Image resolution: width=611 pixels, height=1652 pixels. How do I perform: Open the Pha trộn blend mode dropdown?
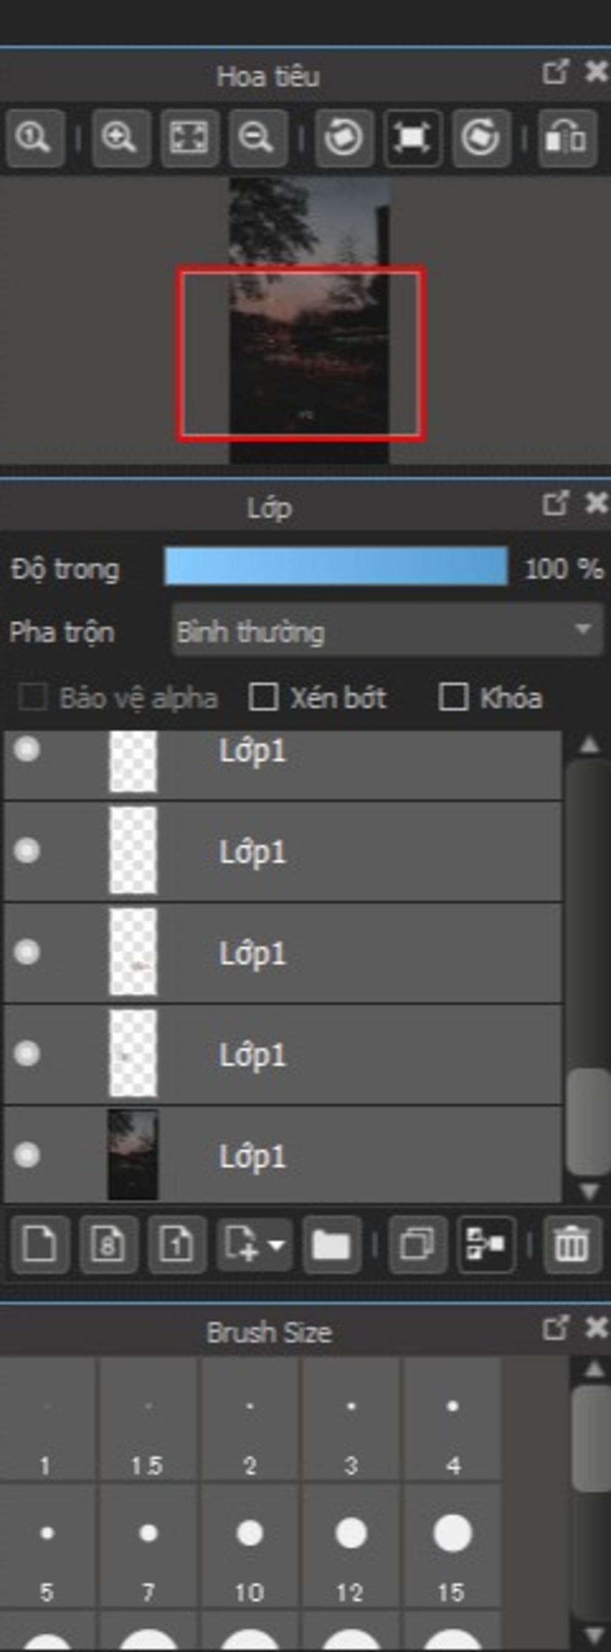click(x=387, y=631)
